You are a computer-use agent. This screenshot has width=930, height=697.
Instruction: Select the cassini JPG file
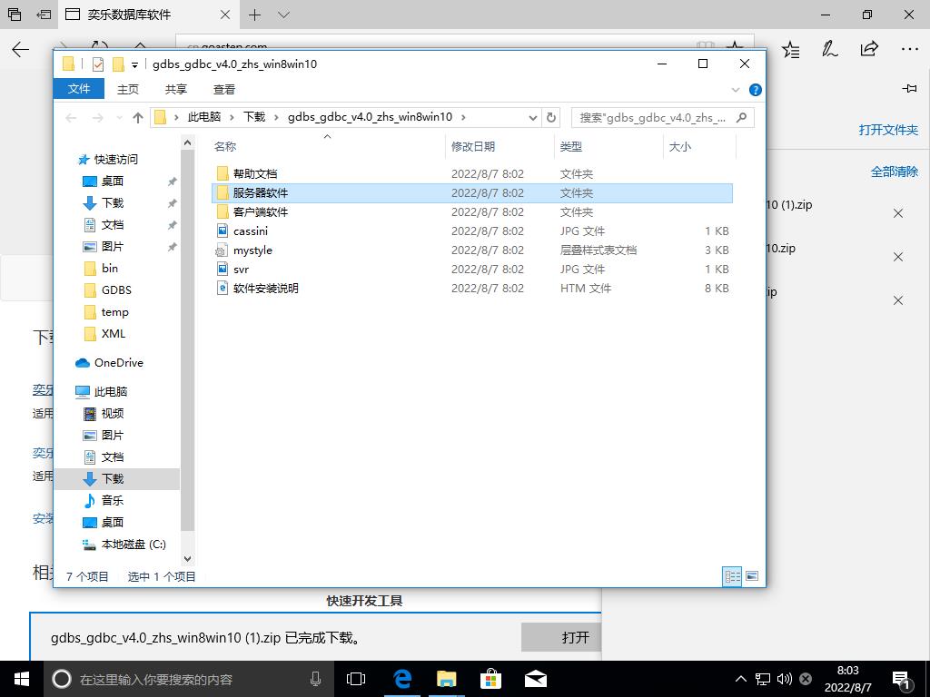coord(250,231)
